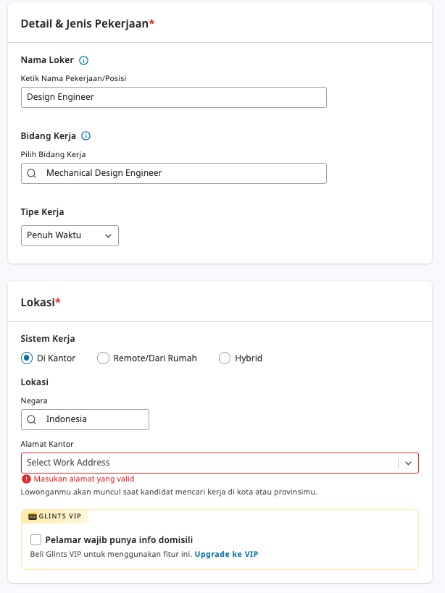Follow the Upgrade ke VIP link

226,554
